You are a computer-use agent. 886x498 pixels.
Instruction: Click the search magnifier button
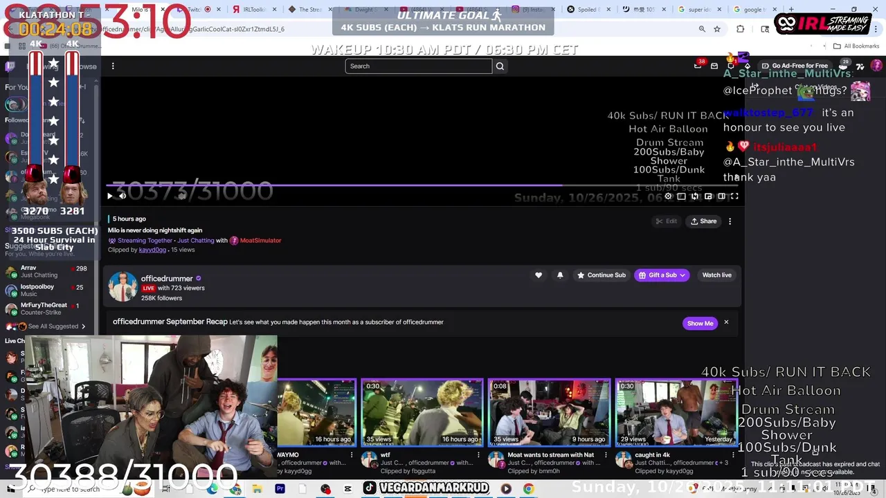click(500, 66)
